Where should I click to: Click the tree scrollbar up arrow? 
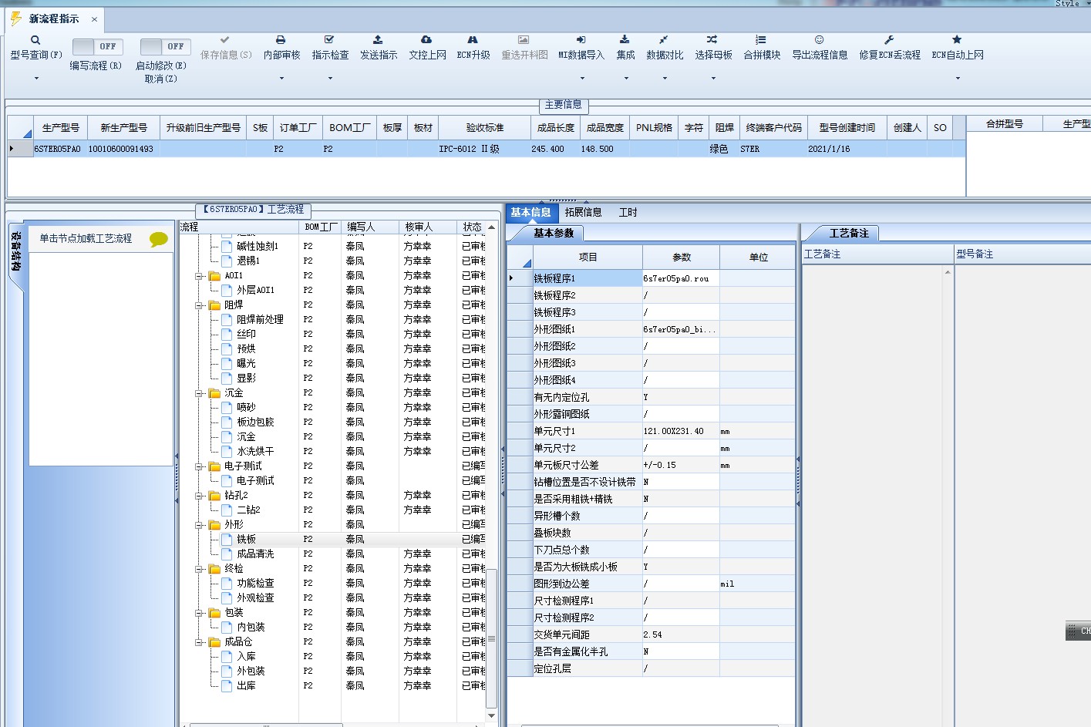tap(492, 227)
